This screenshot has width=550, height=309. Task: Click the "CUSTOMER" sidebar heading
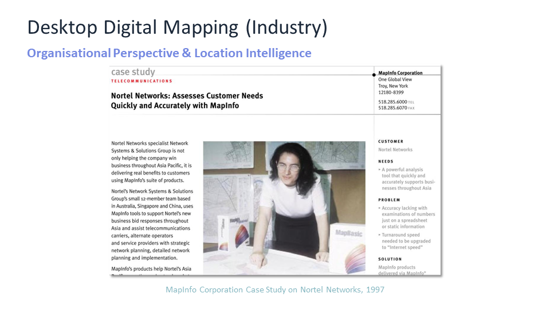(391, 141)
